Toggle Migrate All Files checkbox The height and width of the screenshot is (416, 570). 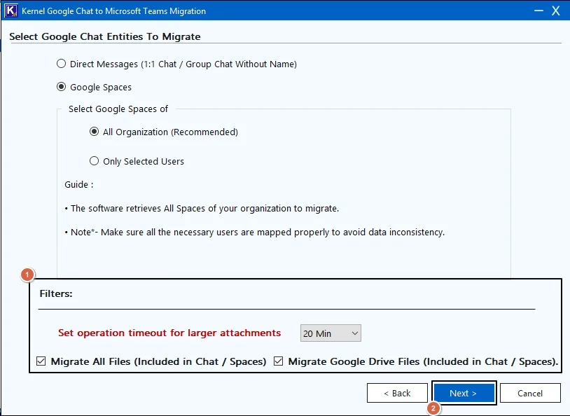(41, 361)
